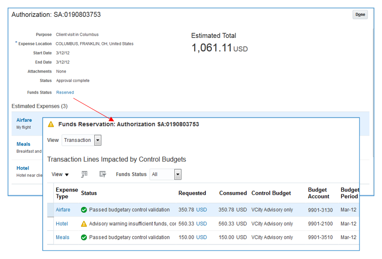Click the Status column header
Viewport: 382px width, 259px height.
click(x=89, y=193)
